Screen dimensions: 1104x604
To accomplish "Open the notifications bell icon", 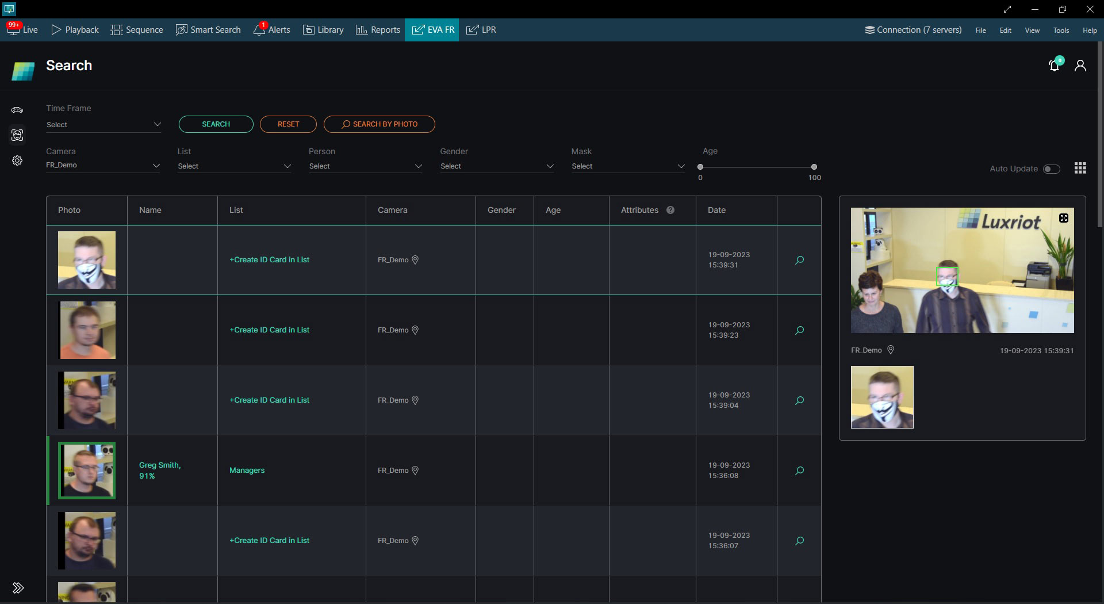I will (x=1055, y=65).
